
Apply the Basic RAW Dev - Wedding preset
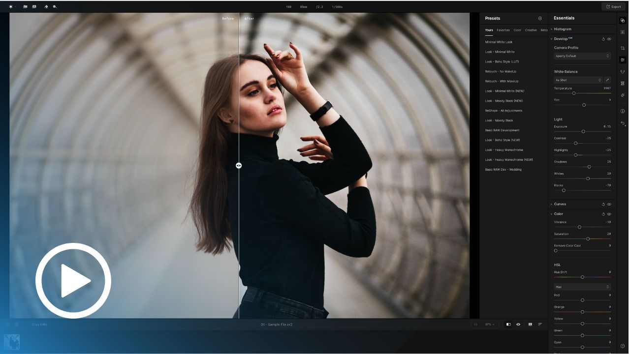click(x=504, y=170)
